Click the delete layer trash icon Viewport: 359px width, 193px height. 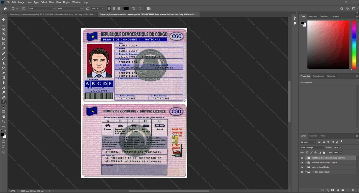pyautogui.click(x=353, y=190)
